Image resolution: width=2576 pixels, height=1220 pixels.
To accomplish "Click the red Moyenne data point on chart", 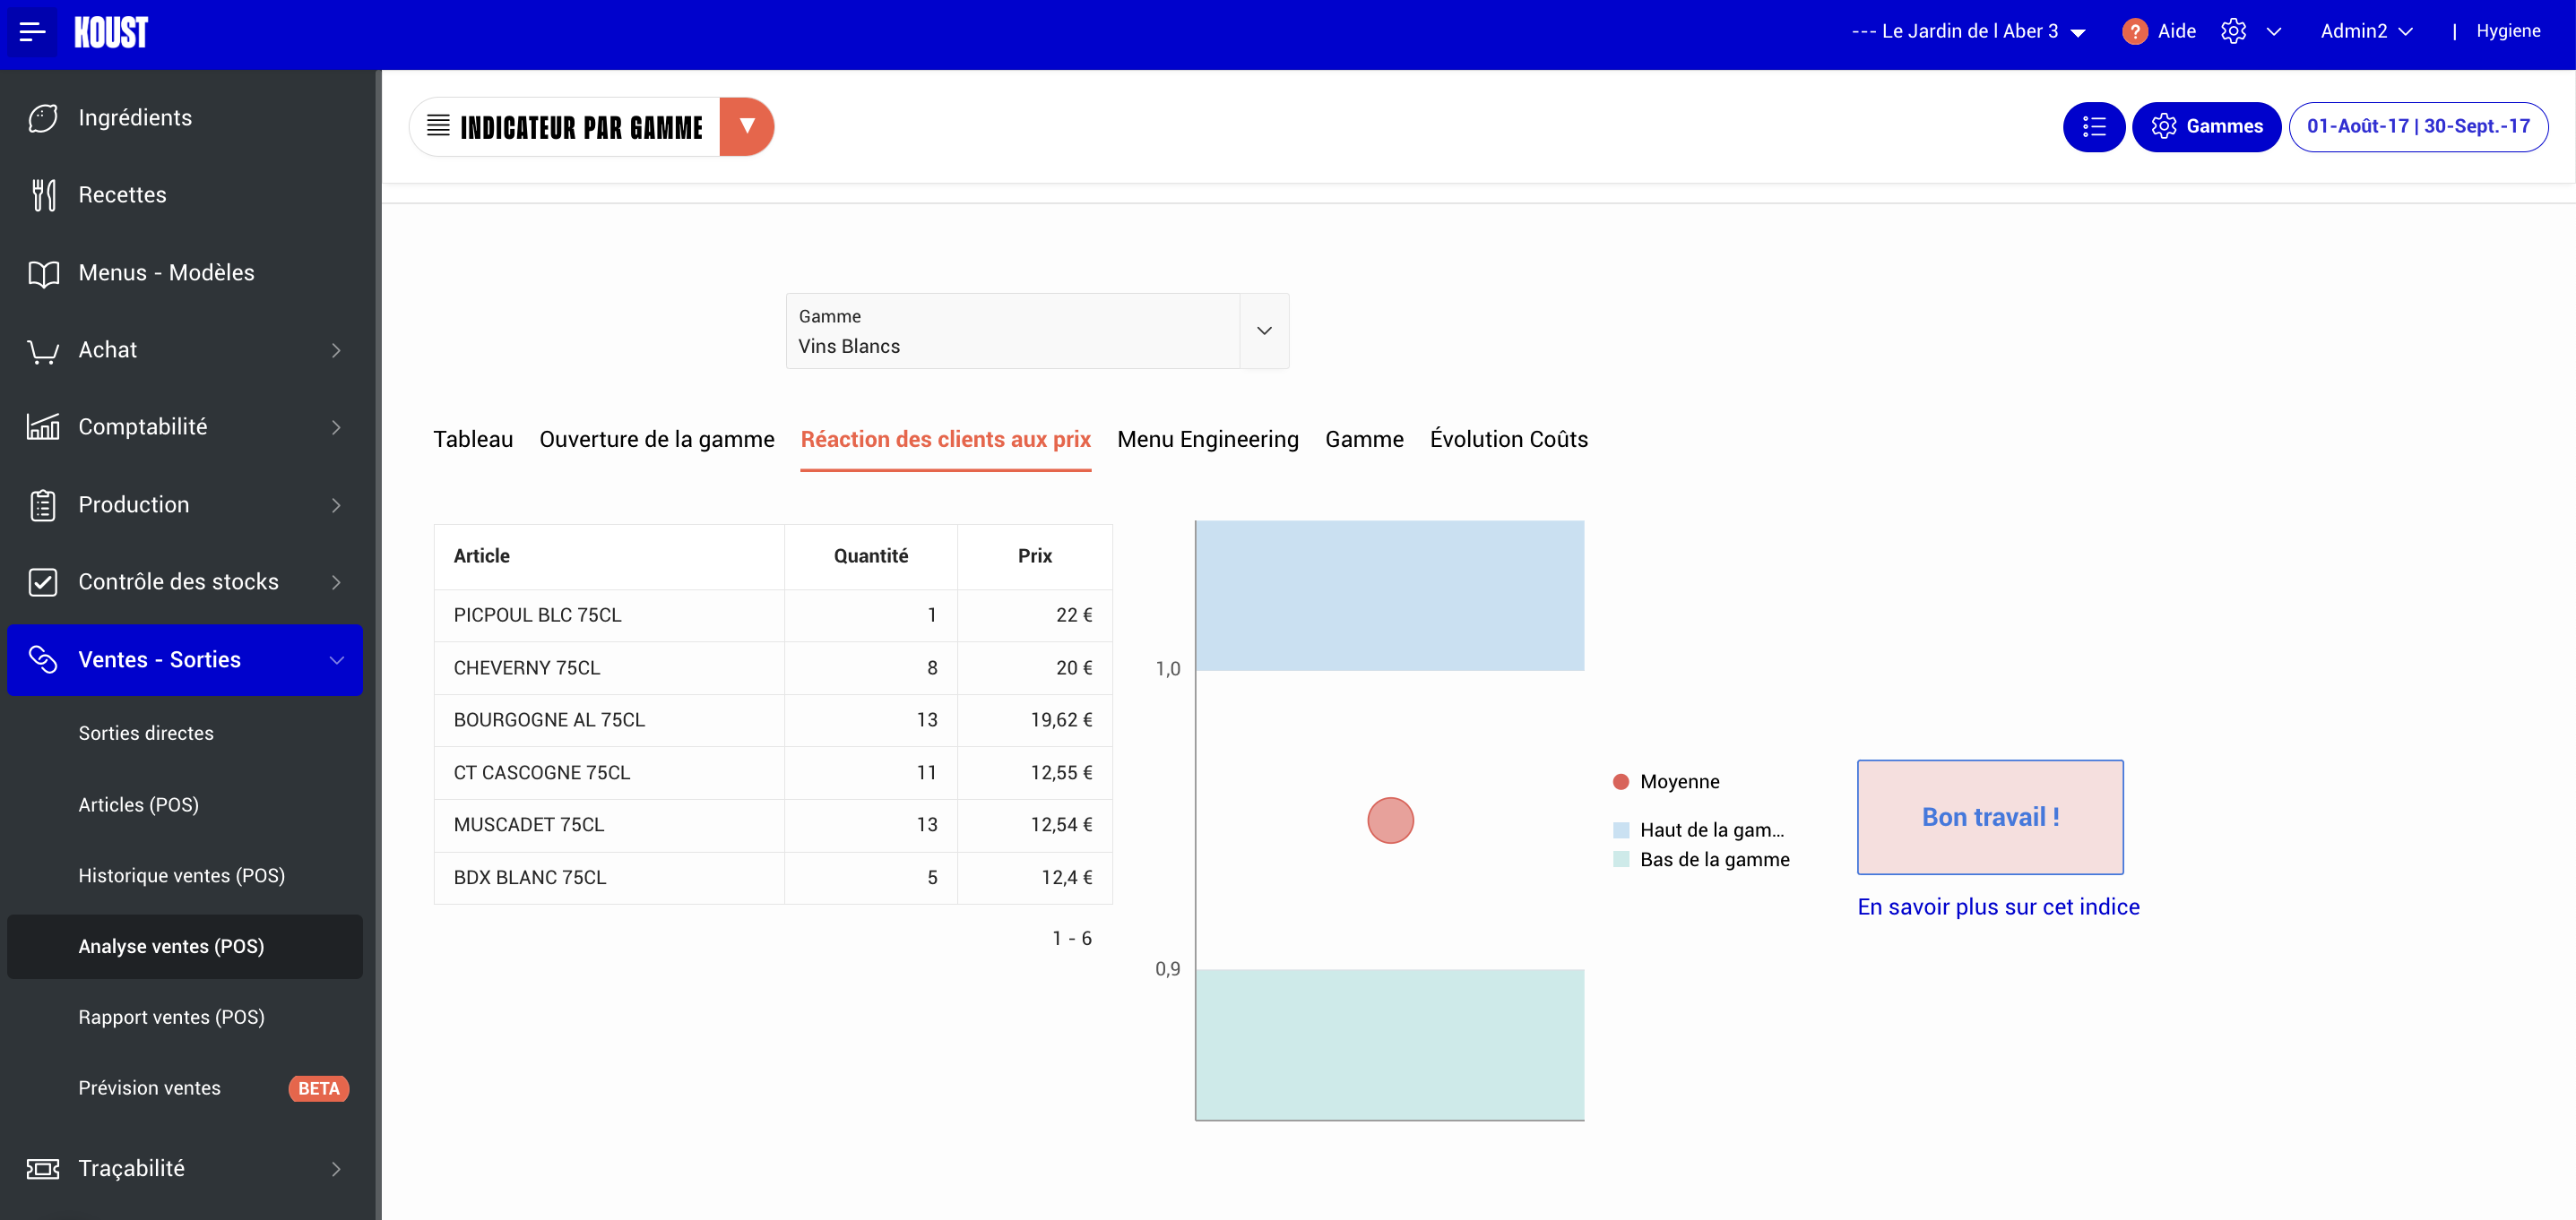I will coord(1390,820).
